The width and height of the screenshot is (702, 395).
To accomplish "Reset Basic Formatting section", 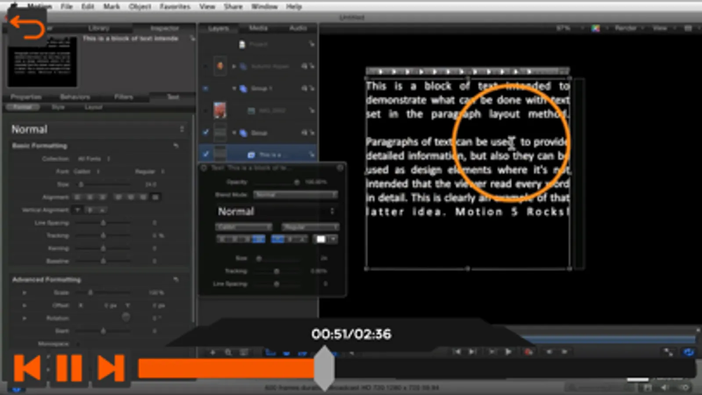I will tap(176, 145).
